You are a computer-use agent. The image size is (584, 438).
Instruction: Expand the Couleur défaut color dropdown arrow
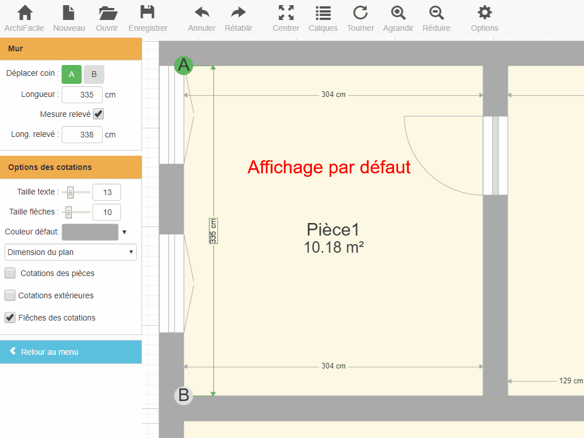(124, 232)
